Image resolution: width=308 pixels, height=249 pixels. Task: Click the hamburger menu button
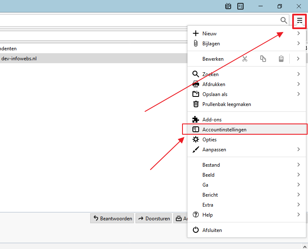(299, 20)
